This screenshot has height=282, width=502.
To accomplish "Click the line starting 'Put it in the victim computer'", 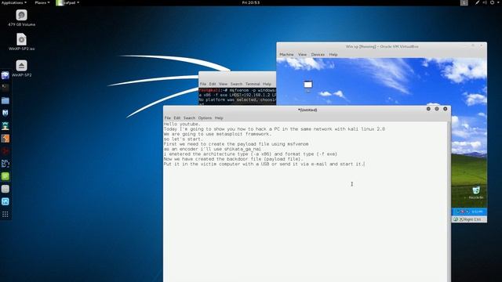I will (264, 164).
